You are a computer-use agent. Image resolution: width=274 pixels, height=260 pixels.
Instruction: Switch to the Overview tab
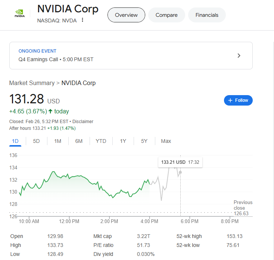126,15
